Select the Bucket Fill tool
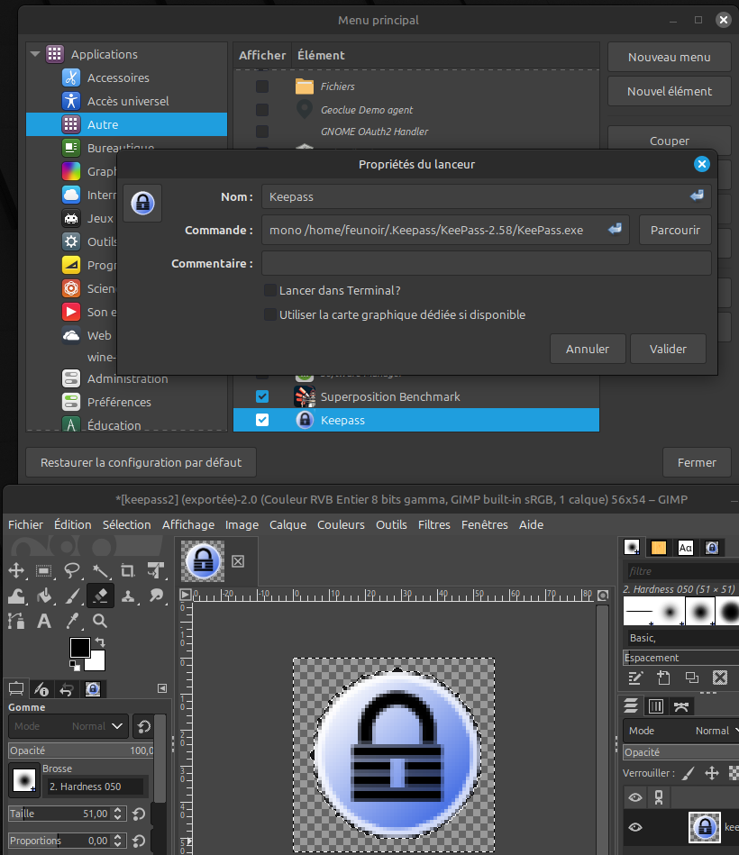The image size is (739, 855). pos(44,596)
